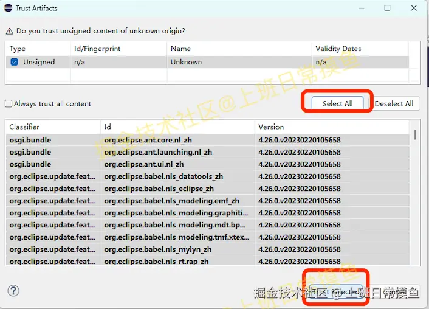This screenshot has width=429, height=309.
Task: Select row org.eclipse.babel.nls_eclipse_zh
Action: pyautogui.click(x=207, y=189)
